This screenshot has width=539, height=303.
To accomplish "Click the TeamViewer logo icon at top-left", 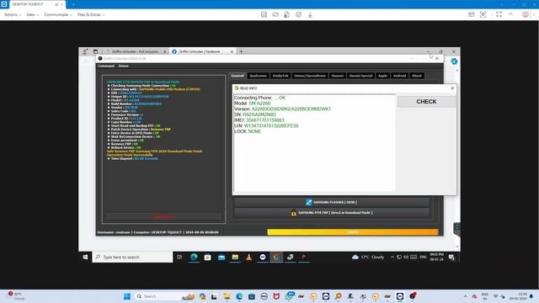I will 4,4.
